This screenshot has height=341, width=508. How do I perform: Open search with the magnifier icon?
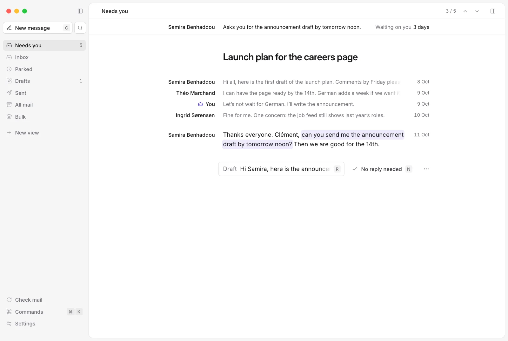80,28
